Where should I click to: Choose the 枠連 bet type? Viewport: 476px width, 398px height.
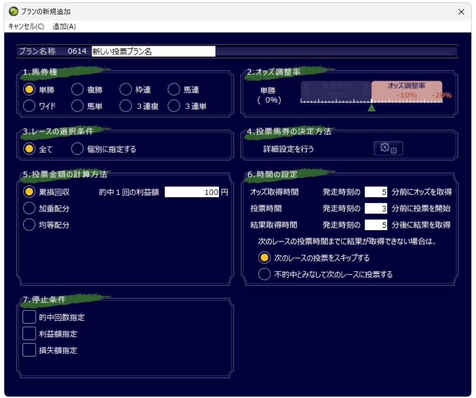coord(126,89)
